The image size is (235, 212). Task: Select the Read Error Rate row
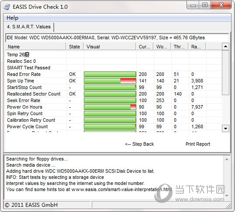[x=114, y=74]
